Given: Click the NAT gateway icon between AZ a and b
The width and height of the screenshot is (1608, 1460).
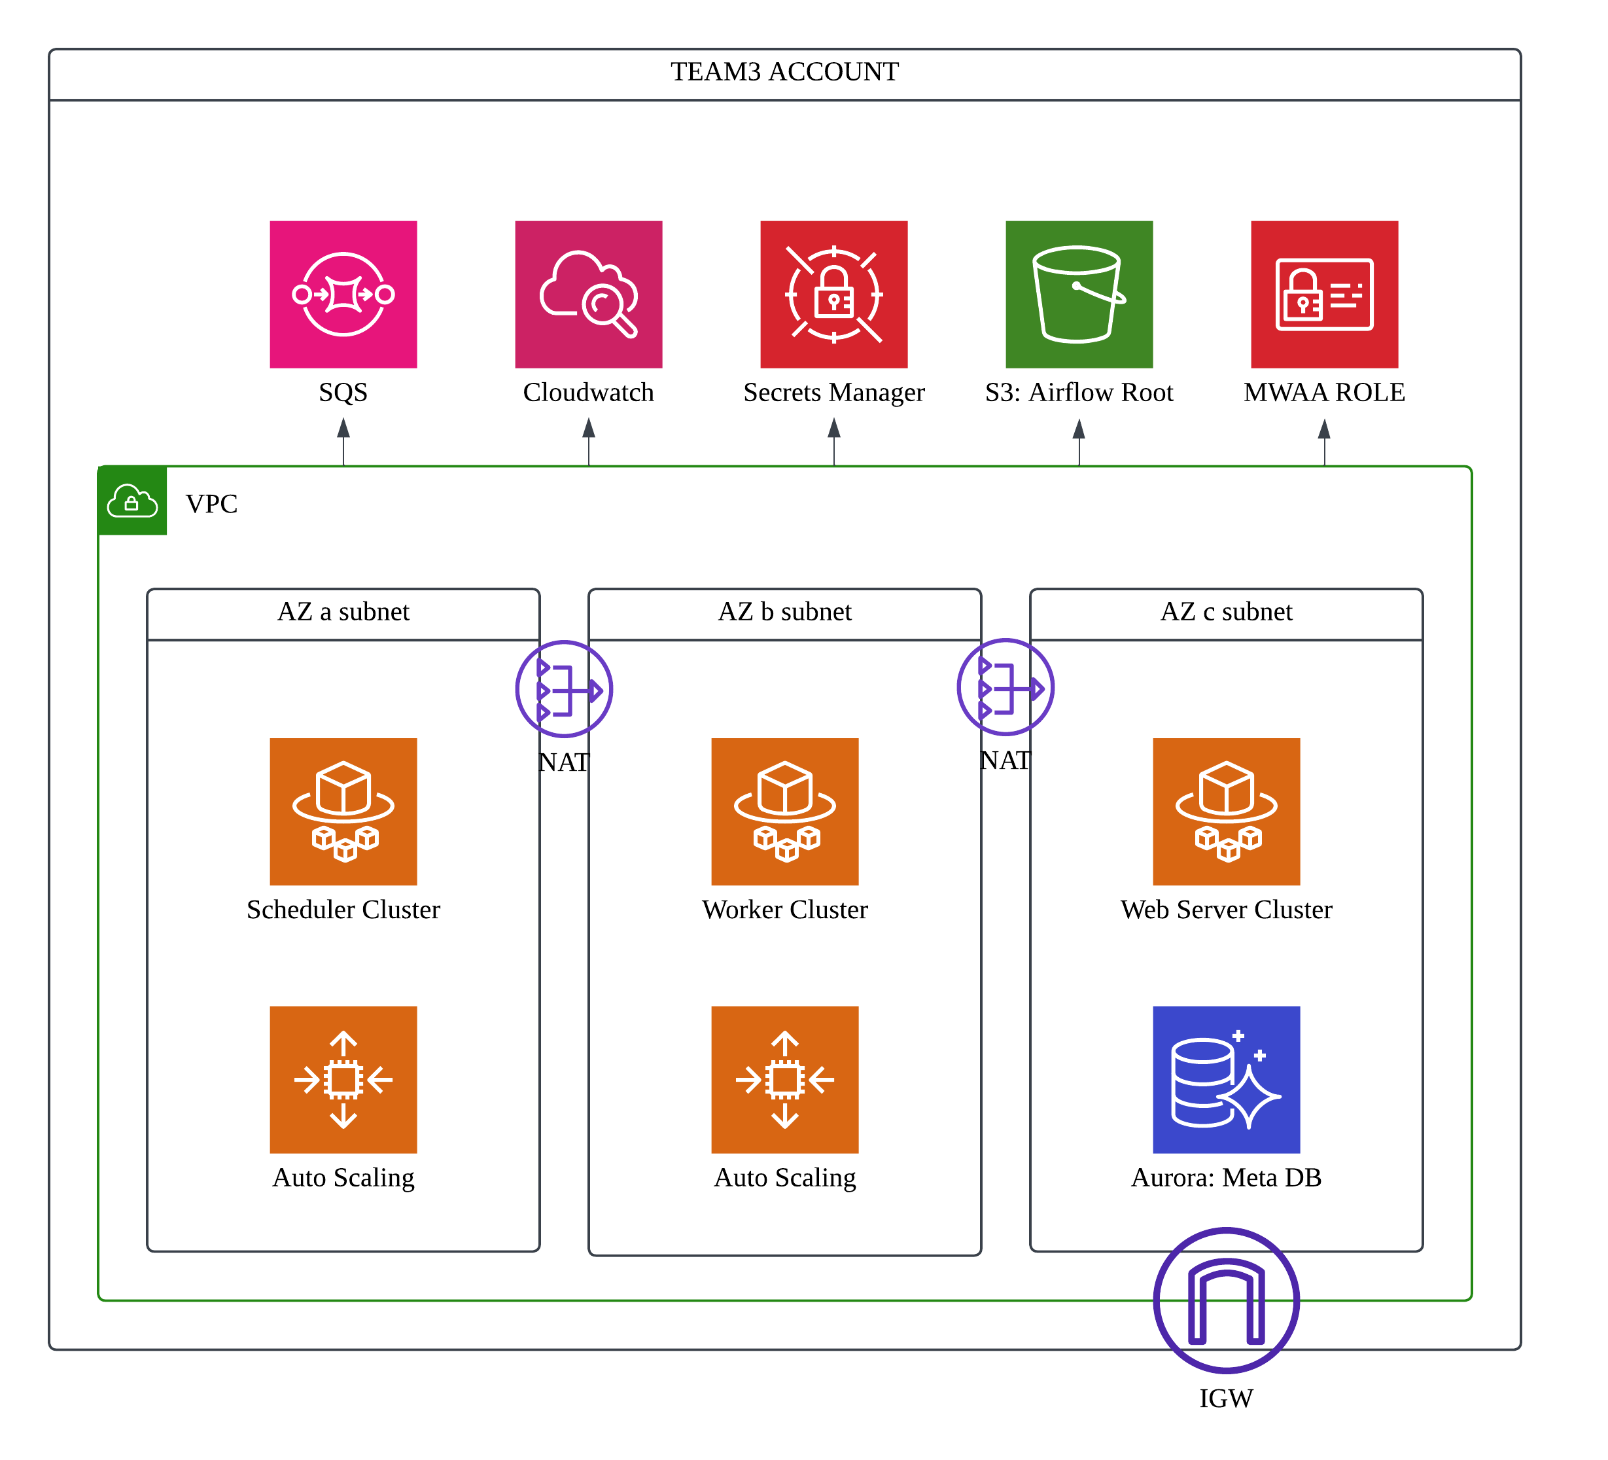Looking at the screenshot, I should (x=564, y=689).
